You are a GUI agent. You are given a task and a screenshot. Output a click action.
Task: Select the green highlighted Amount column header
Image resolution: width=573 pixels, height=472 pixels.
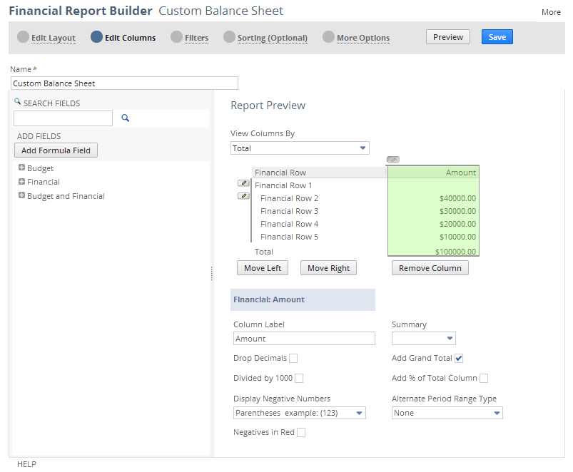coord(433,173)
